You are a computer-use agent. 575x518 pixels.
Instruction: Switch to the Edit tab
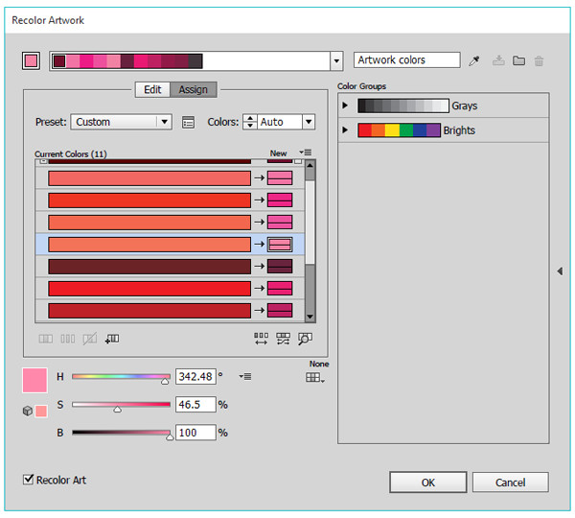pyautogui.click(x=152, y=89)
